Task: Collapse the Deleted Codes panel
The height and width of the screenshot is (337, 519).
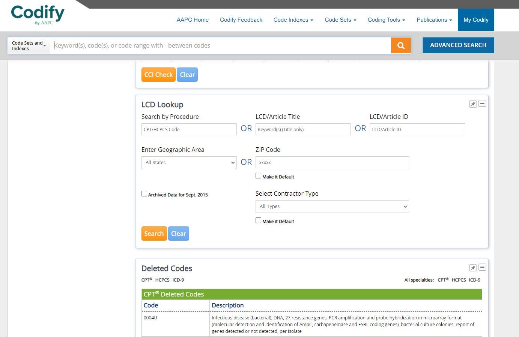Action: (x=482, y=267)
